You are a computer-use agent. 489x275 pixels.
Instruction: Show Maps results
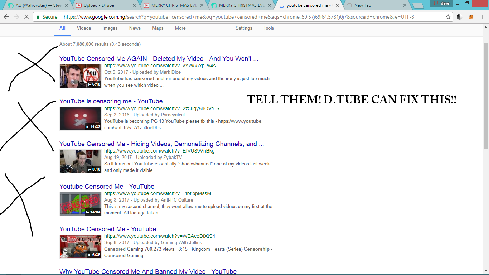(158, 28)
